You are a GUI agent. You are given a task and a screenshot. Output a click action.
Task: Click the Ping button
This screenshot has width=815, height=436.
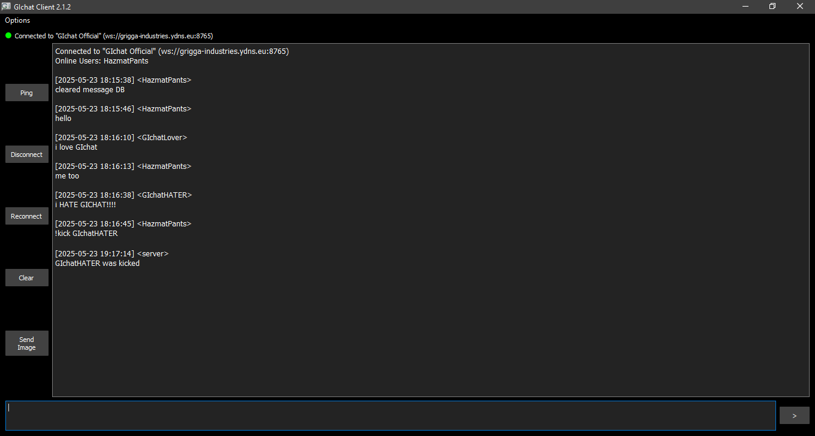[x=27, y=93]
